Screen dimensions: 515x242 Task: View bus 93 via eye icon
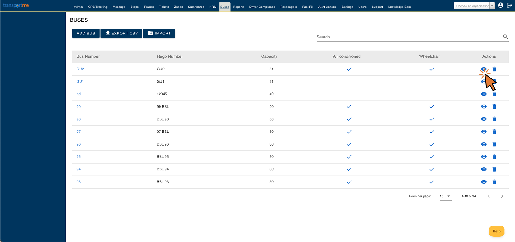(x=484, y=182)
